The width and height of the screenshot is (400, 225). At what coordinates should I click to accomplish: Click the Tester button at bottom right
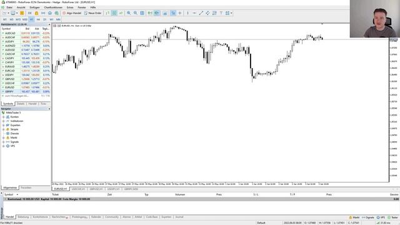click(x=393, y=217)
